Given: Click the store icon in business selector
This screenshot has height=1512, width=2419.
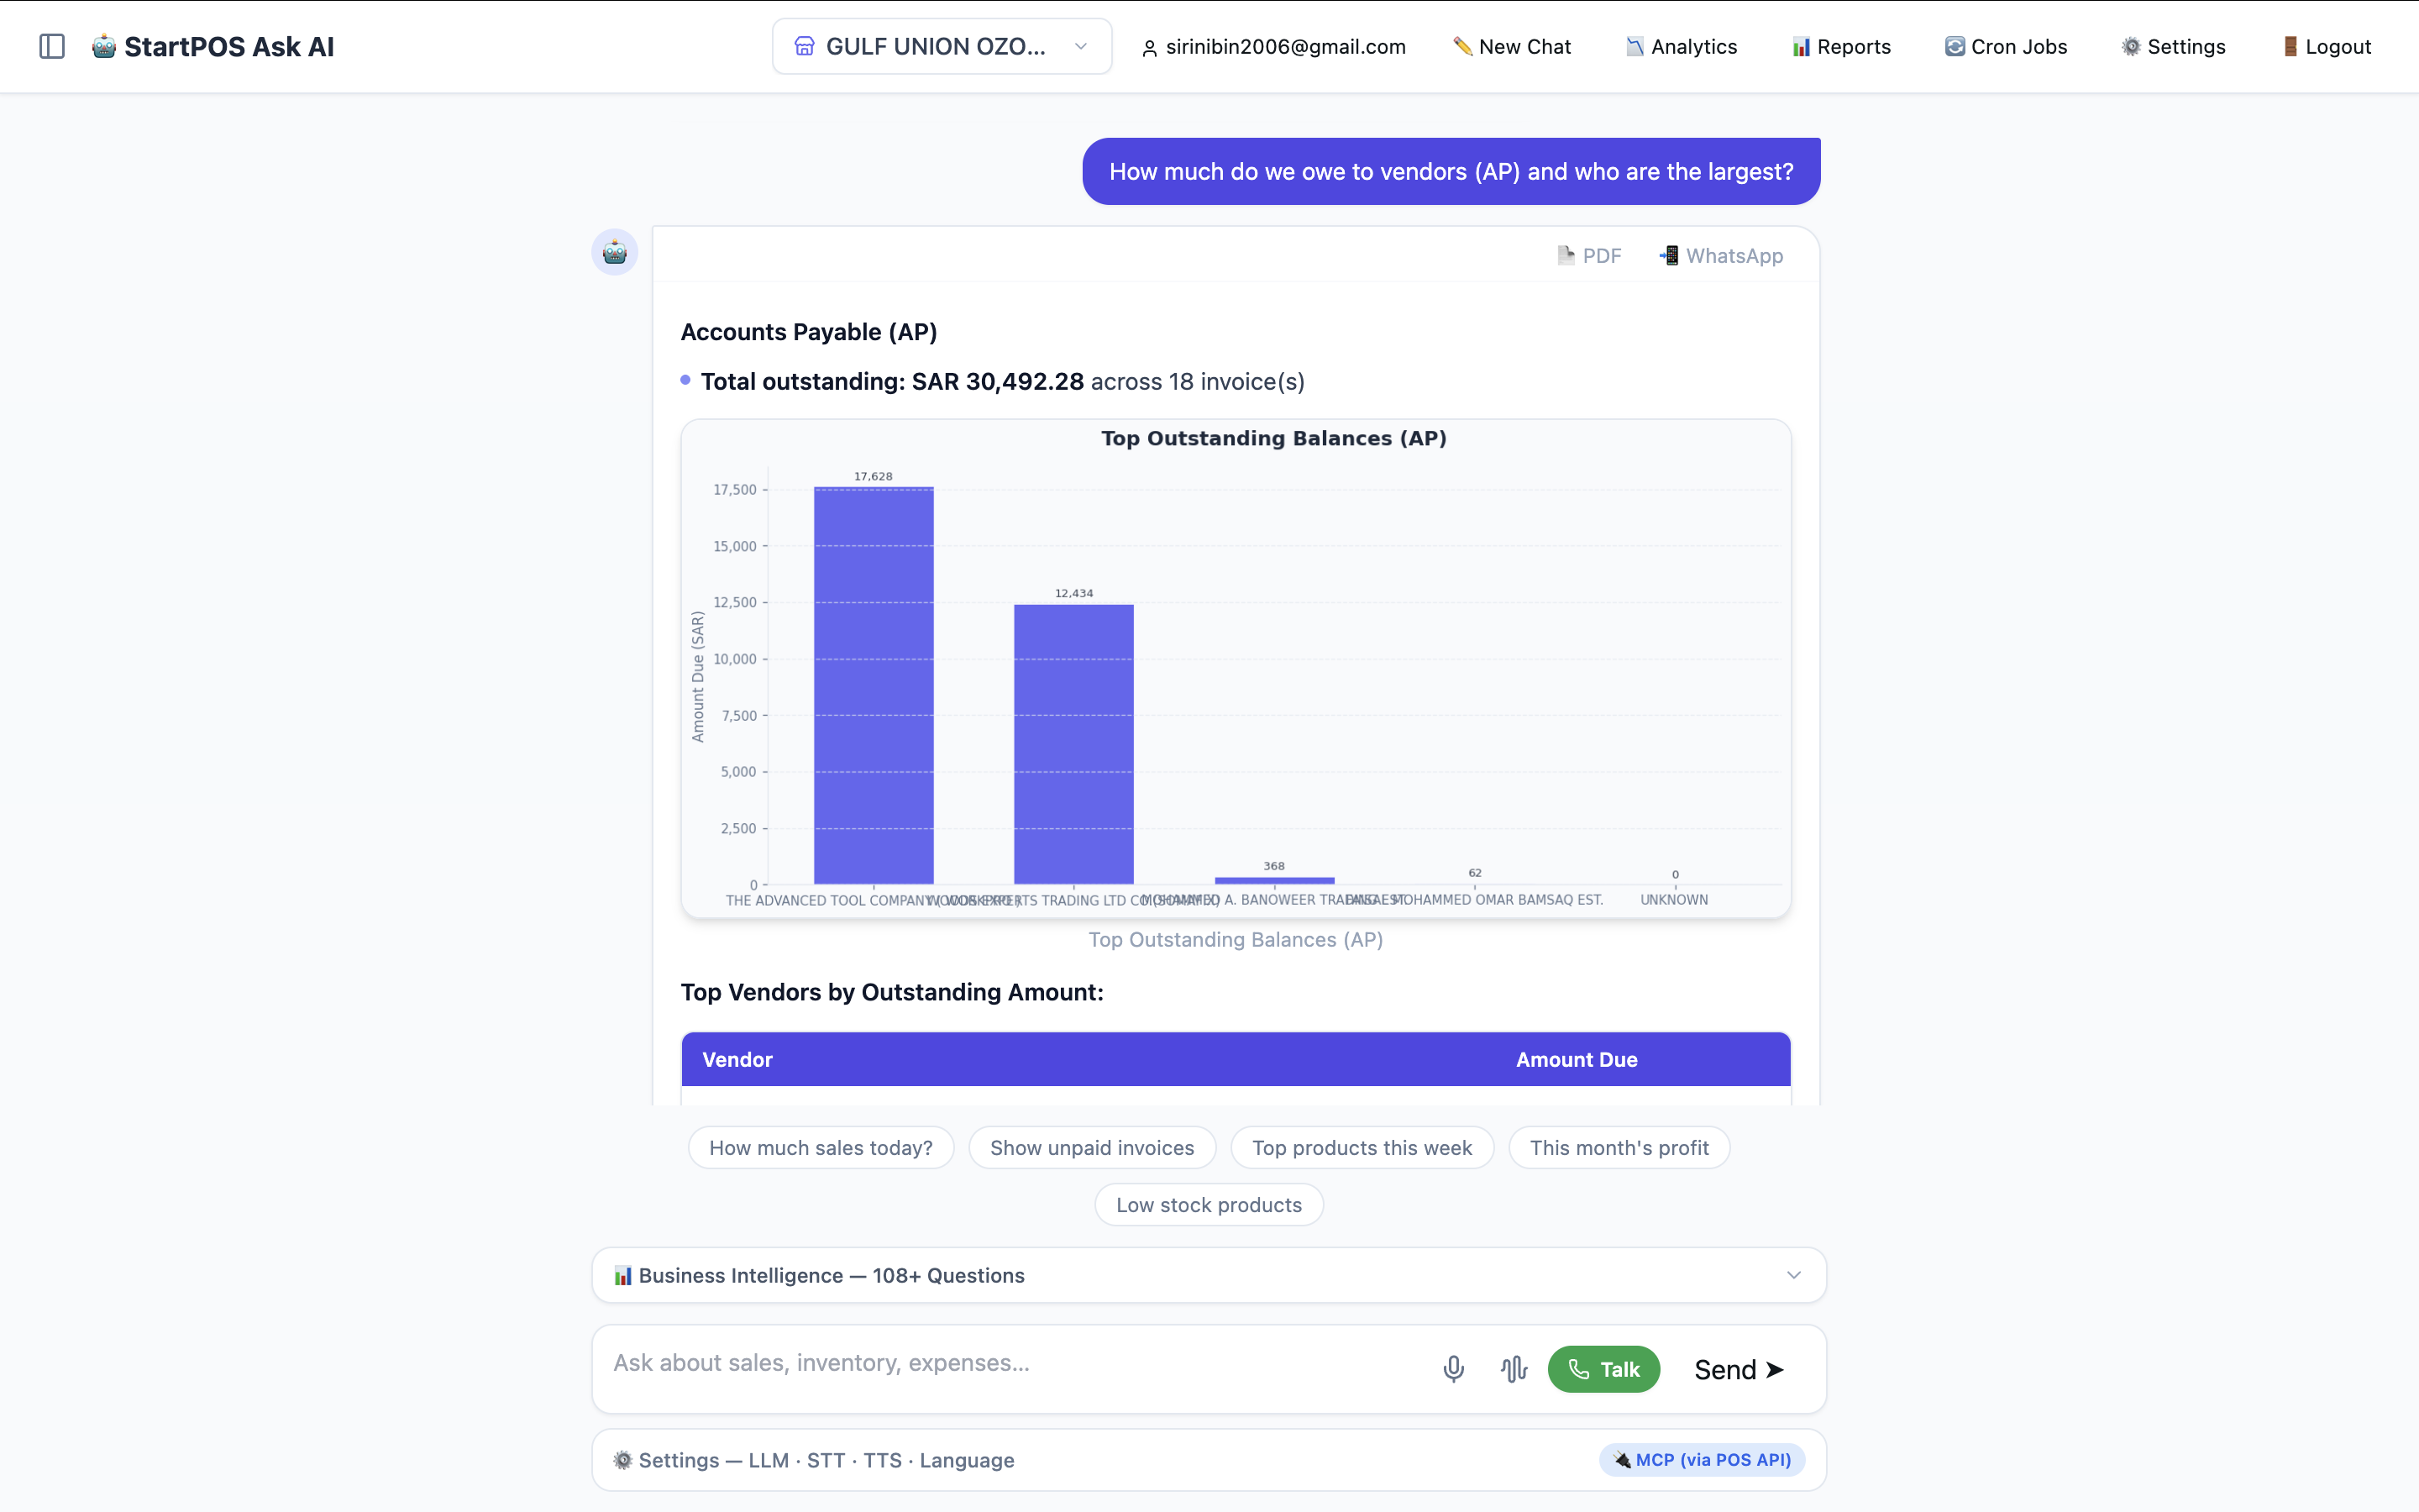Looking at the screenshot, I should click(x=805, y=46).
